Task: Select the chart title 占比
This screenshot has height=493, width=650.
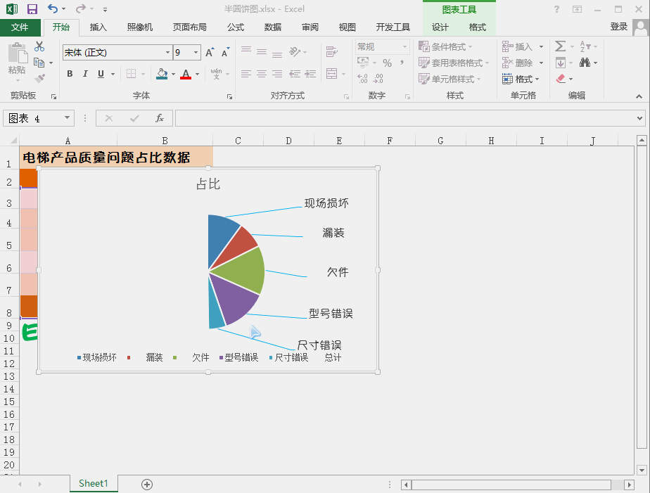Action: pyautogui.click(x=208, y=184)
